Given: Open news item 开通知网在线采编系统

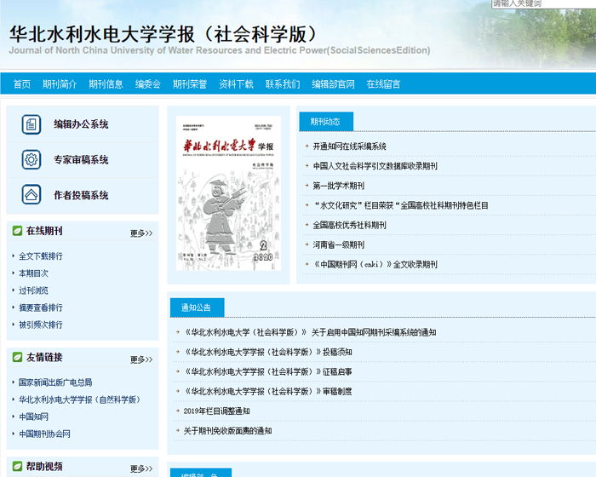Looking at the screenshot, I should pyautogui.click(x=349, y=147).
